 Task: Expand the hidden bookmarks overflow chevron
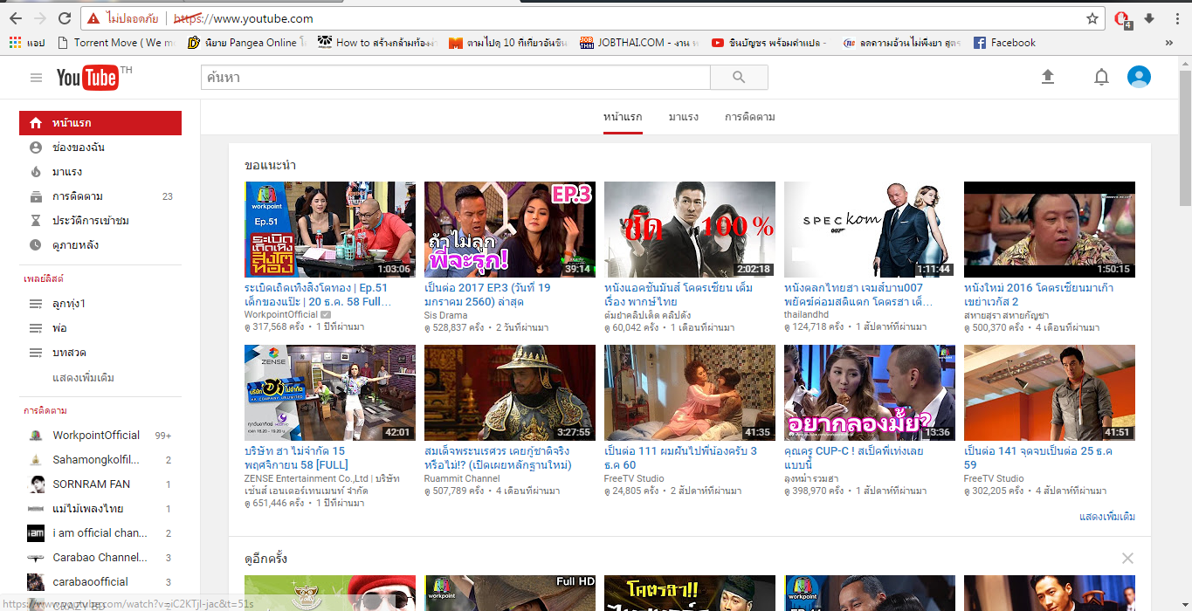coord(1169,43)
